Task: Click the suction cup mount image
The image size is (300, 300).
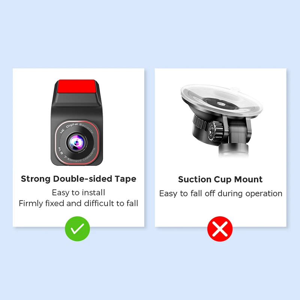Action: click(x=222, y=121)
